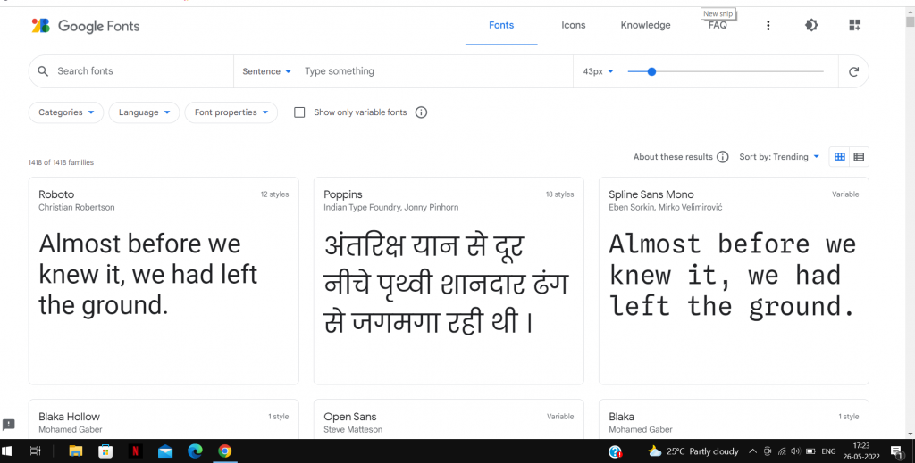Viewport: 915px width, 463px height.
Task: Click the reset preview refresh icon
Action: coord(853,71)
